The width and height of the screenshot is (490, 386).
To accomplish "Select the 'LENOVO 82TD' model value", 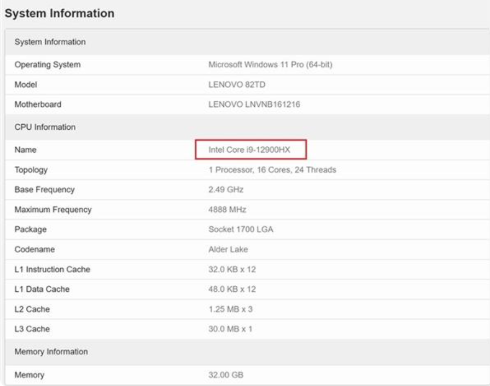I will tap(237, 84).
